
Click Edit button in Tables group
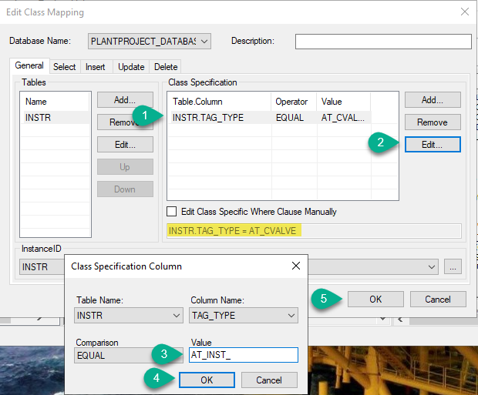125,144
